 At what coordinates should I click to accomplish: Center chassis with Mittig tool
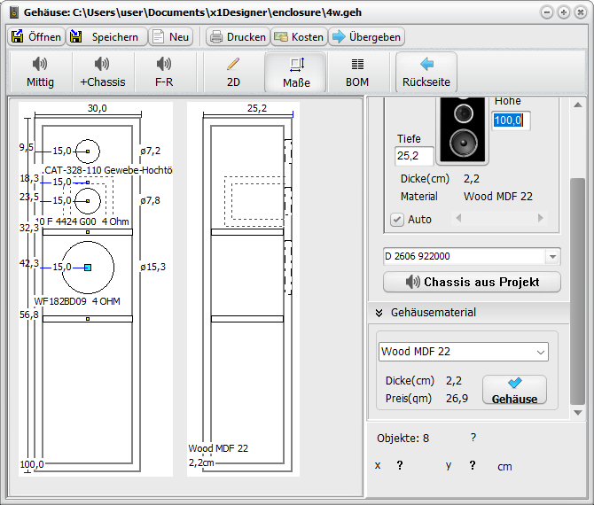40,72
